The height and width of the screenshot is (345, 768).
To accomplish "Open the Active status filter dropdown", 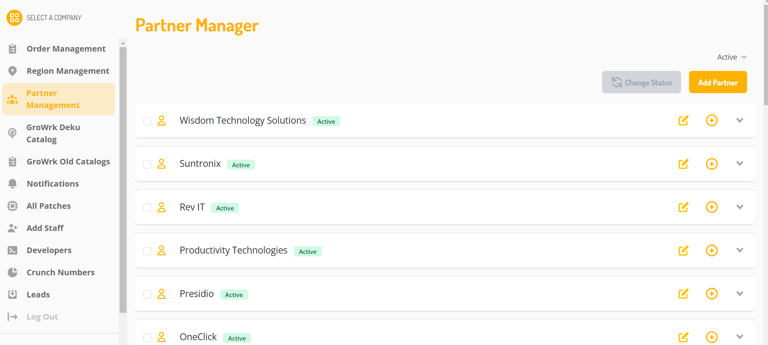I will (732, 57).
